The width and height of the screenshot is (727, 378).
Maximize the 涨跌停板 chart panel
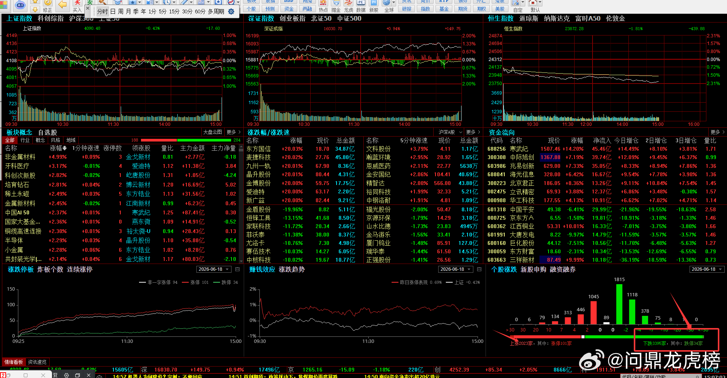237,269
